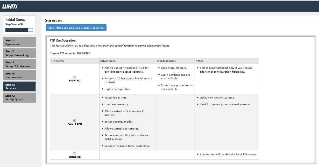The image size is (319, 167).
Task: Click 'Current FTP server is: PURE-FTPD' text
Action: tap(70, 53)
